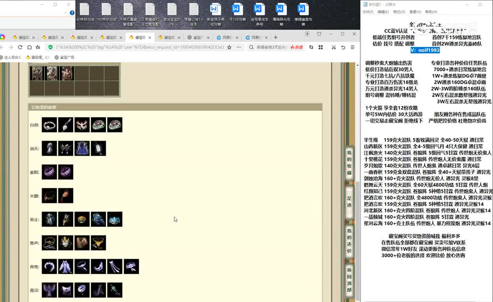The image size is (493, 302).
Task: Click the undo closed-tab arrow icon
Action: (x=344, y=47)
